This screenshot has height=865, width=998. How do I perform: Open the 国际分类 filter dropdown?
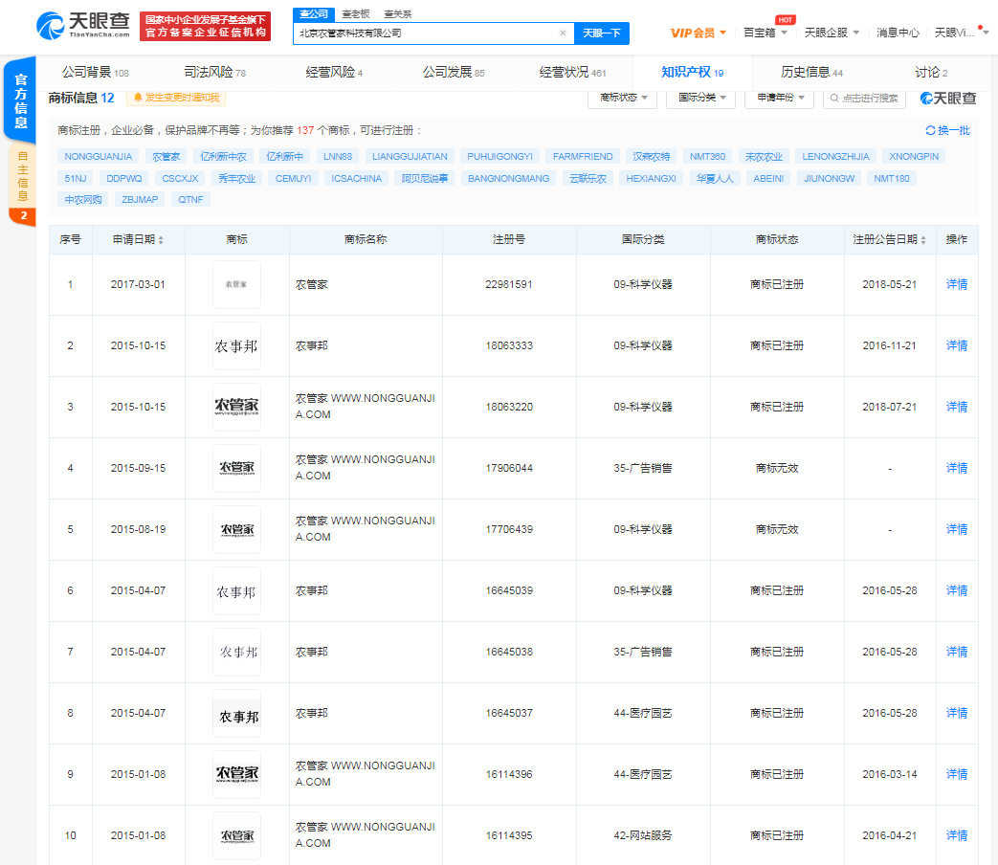(700, 98)
